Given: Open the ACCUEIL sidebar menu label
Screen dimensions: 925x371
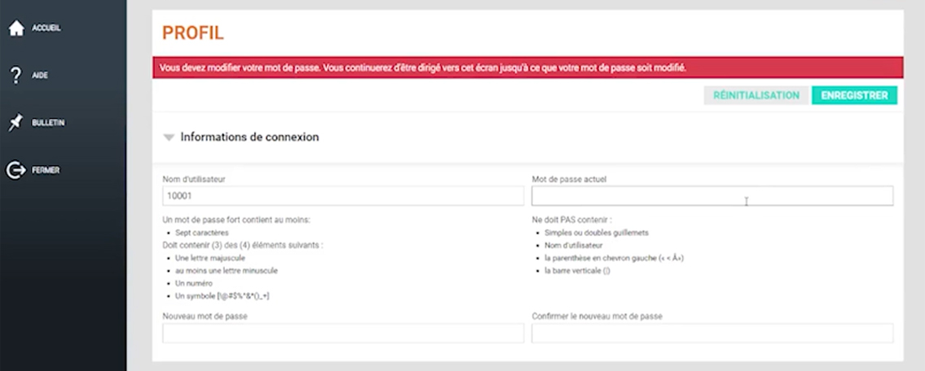Looking at the screenshot, I should pyautogui.click(x=46, y=28).
